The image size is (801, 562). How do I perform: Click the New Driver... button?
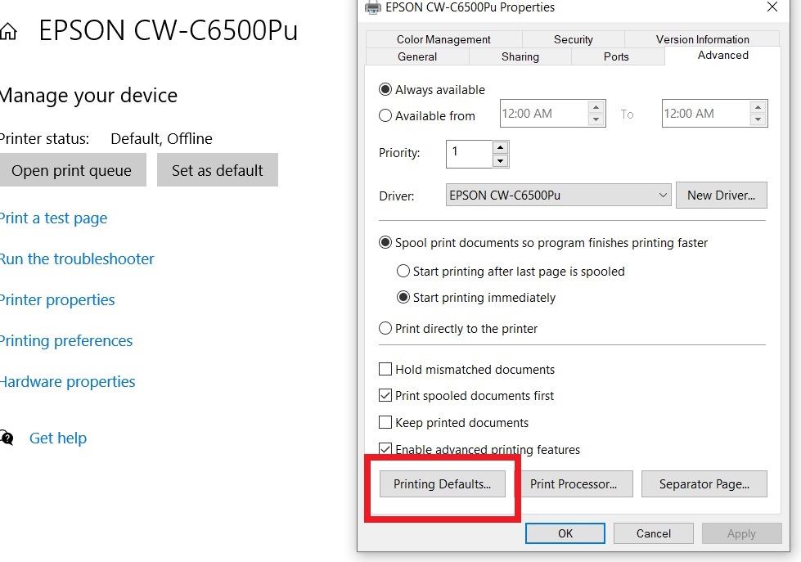pyautogui.click(x=722, y=196)
